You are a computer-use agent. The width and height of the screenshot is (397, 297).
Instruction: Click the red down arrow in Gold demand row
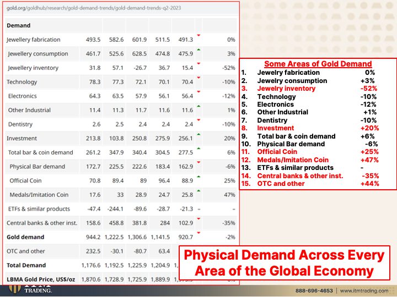point(198,233)
